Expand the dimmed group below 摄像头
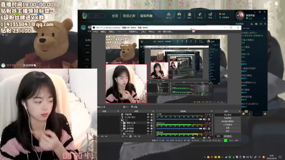285x160 pixels. 121,126
